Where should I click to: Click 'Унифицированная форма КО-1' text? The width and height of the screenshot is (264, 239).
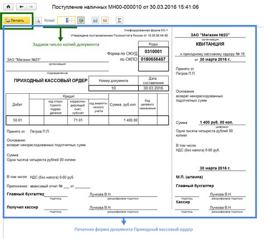coord(146,30)
